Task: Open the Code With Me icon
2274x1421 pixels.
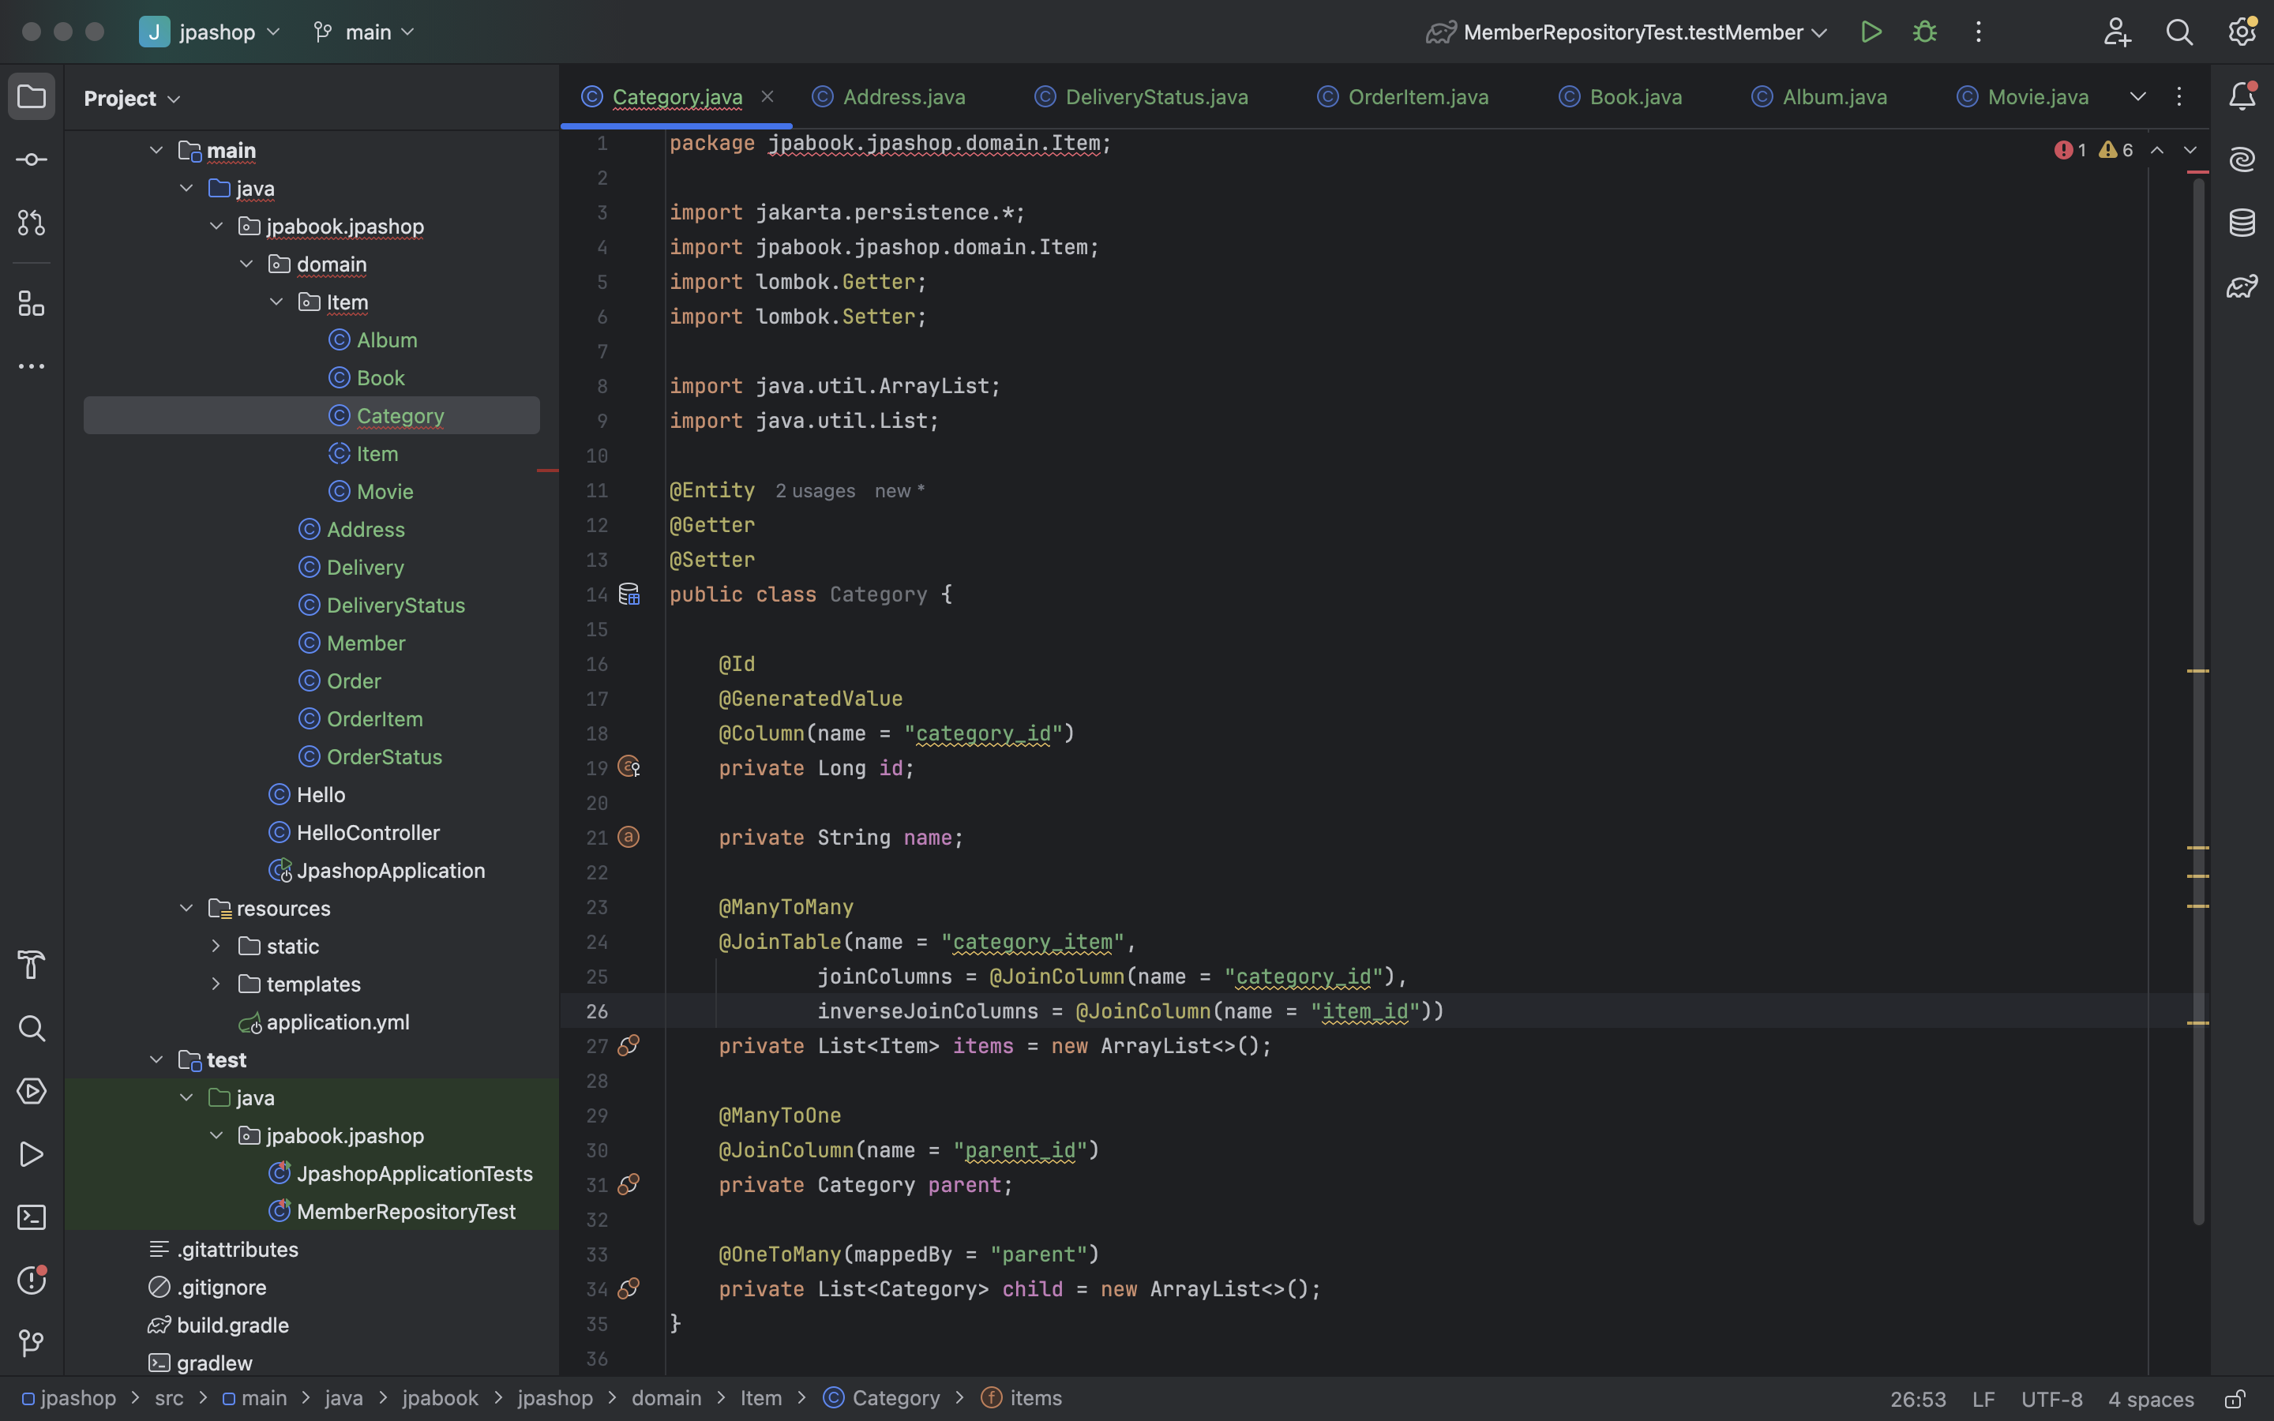Action: coord(2117,32)
